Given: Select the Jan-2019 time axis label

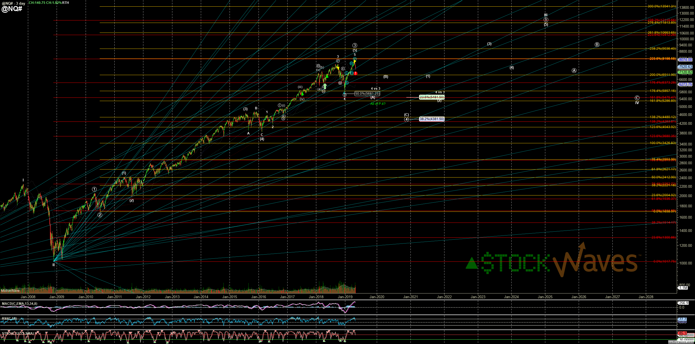Looking at the screenshot, I should (x=345, y=297).
